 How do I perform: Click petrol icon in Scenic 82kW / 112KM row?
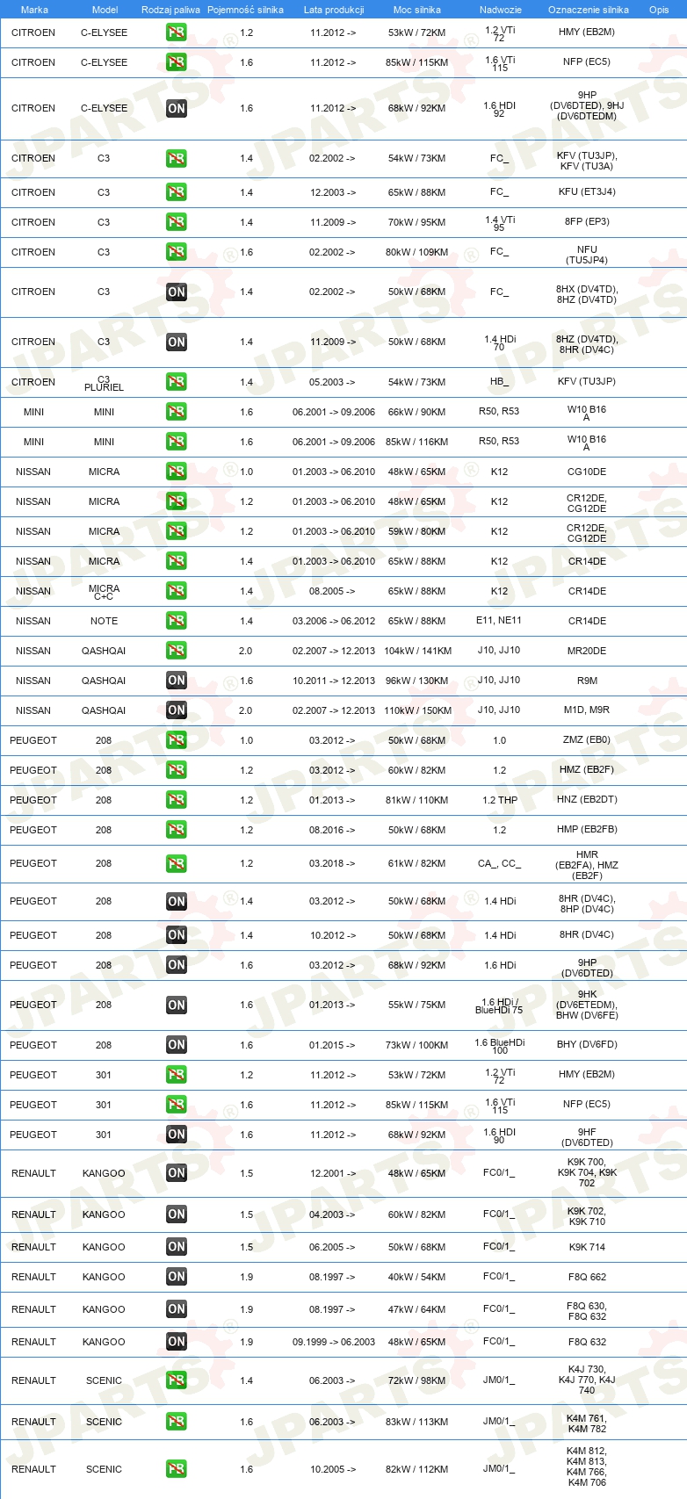177,1469
